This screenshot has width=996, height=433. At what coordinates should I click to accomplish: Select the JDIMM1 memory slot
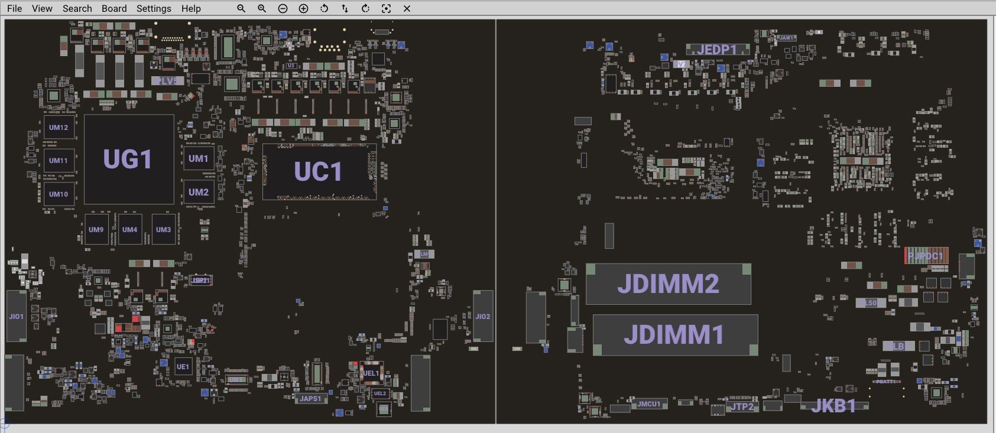674,335
